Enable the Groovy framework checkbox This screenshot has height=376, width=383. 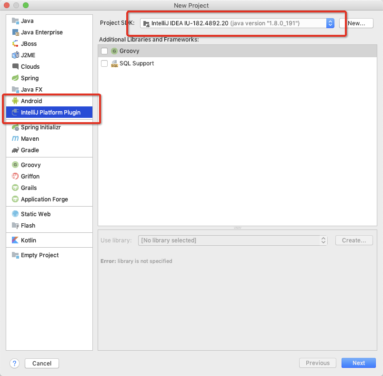click(104, 51)
